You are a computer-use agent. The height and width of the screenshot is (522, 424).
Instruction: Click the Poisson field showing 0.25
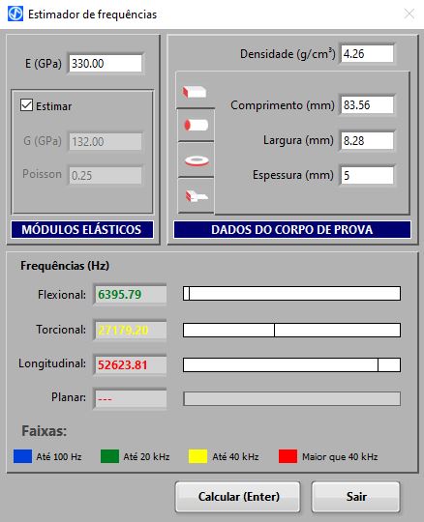pos(106,175)
